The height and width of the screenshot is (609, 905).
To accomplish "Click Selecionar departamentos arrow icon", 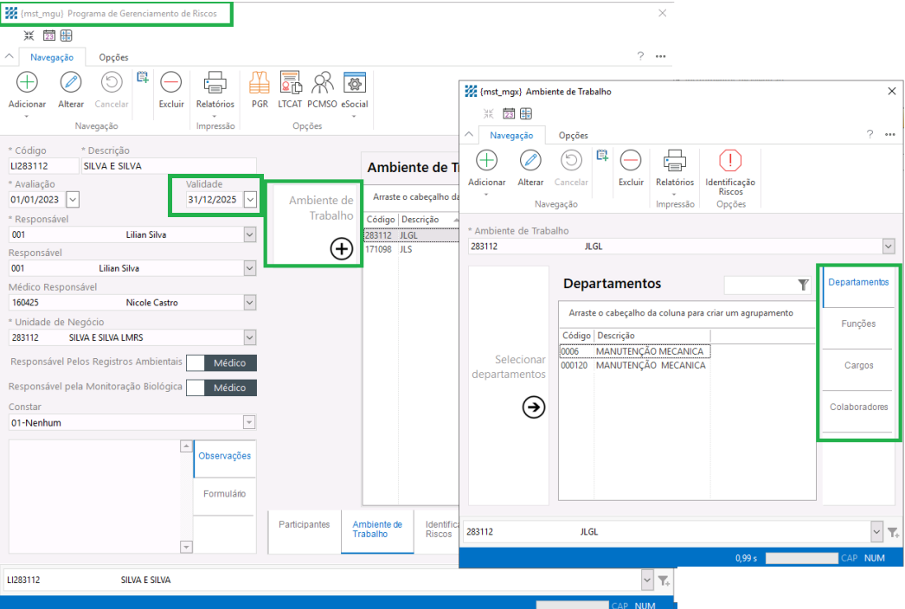I will [x=534, y=407].
